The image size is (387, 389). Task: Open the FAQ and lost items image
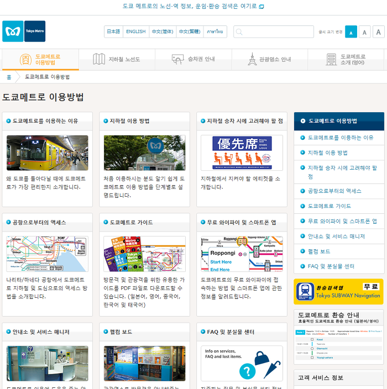pyautogui.click(x=242, y=364)
